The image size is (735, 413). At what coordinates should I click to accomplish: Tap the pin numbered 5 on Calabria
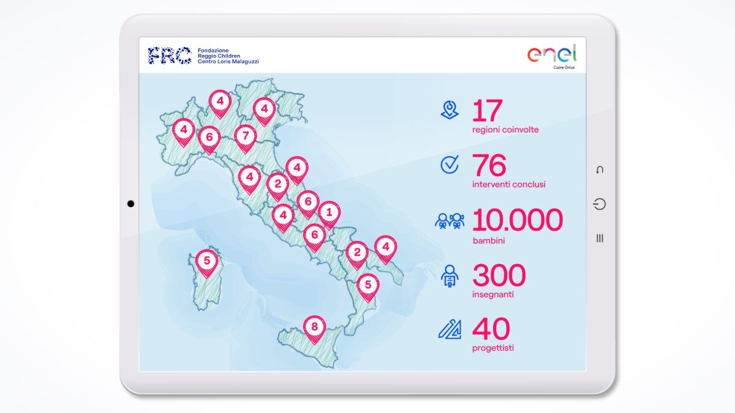pos(367,285)
